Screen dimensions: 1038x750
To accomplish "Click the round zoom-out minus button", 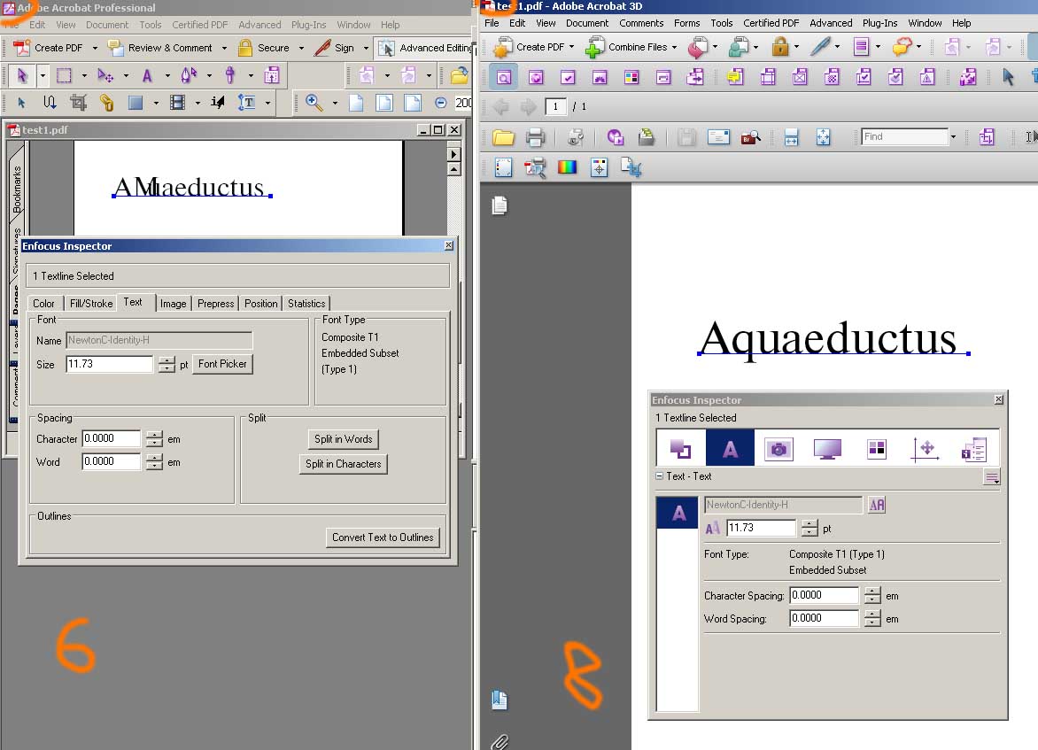I will (x=440, y=103).
